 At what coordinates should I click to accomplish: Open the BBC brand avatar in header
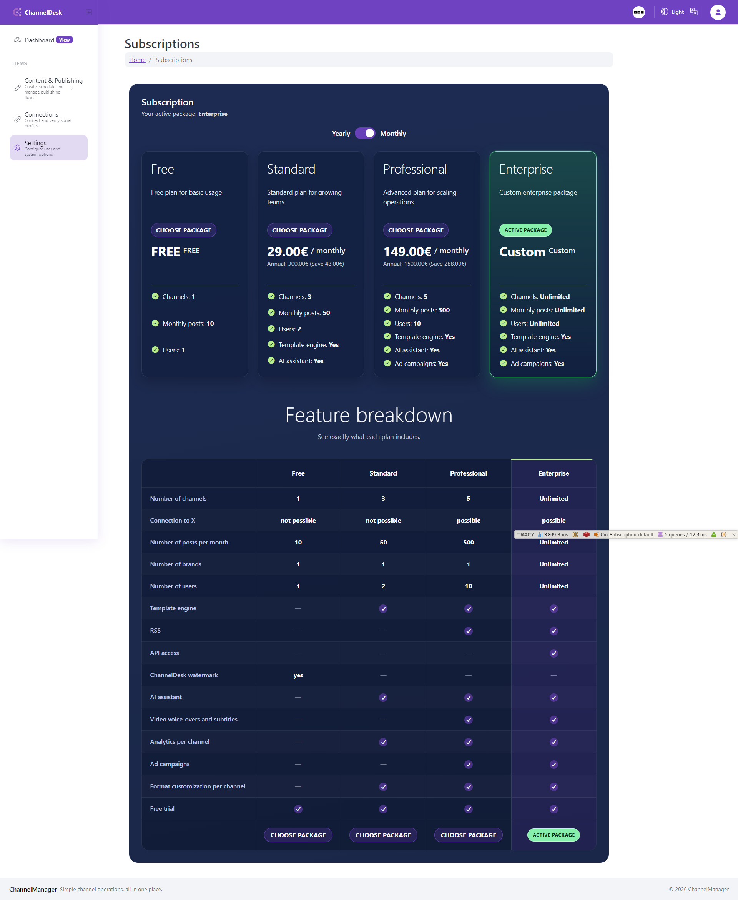pyautogui.click(x=638, y=12)
